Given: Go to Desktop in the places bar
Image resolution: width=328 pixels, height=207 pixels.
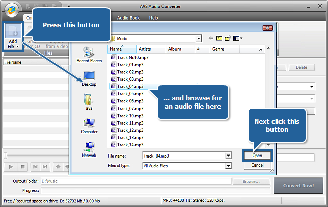Looking at the screenshot, I should coord(89,79).
